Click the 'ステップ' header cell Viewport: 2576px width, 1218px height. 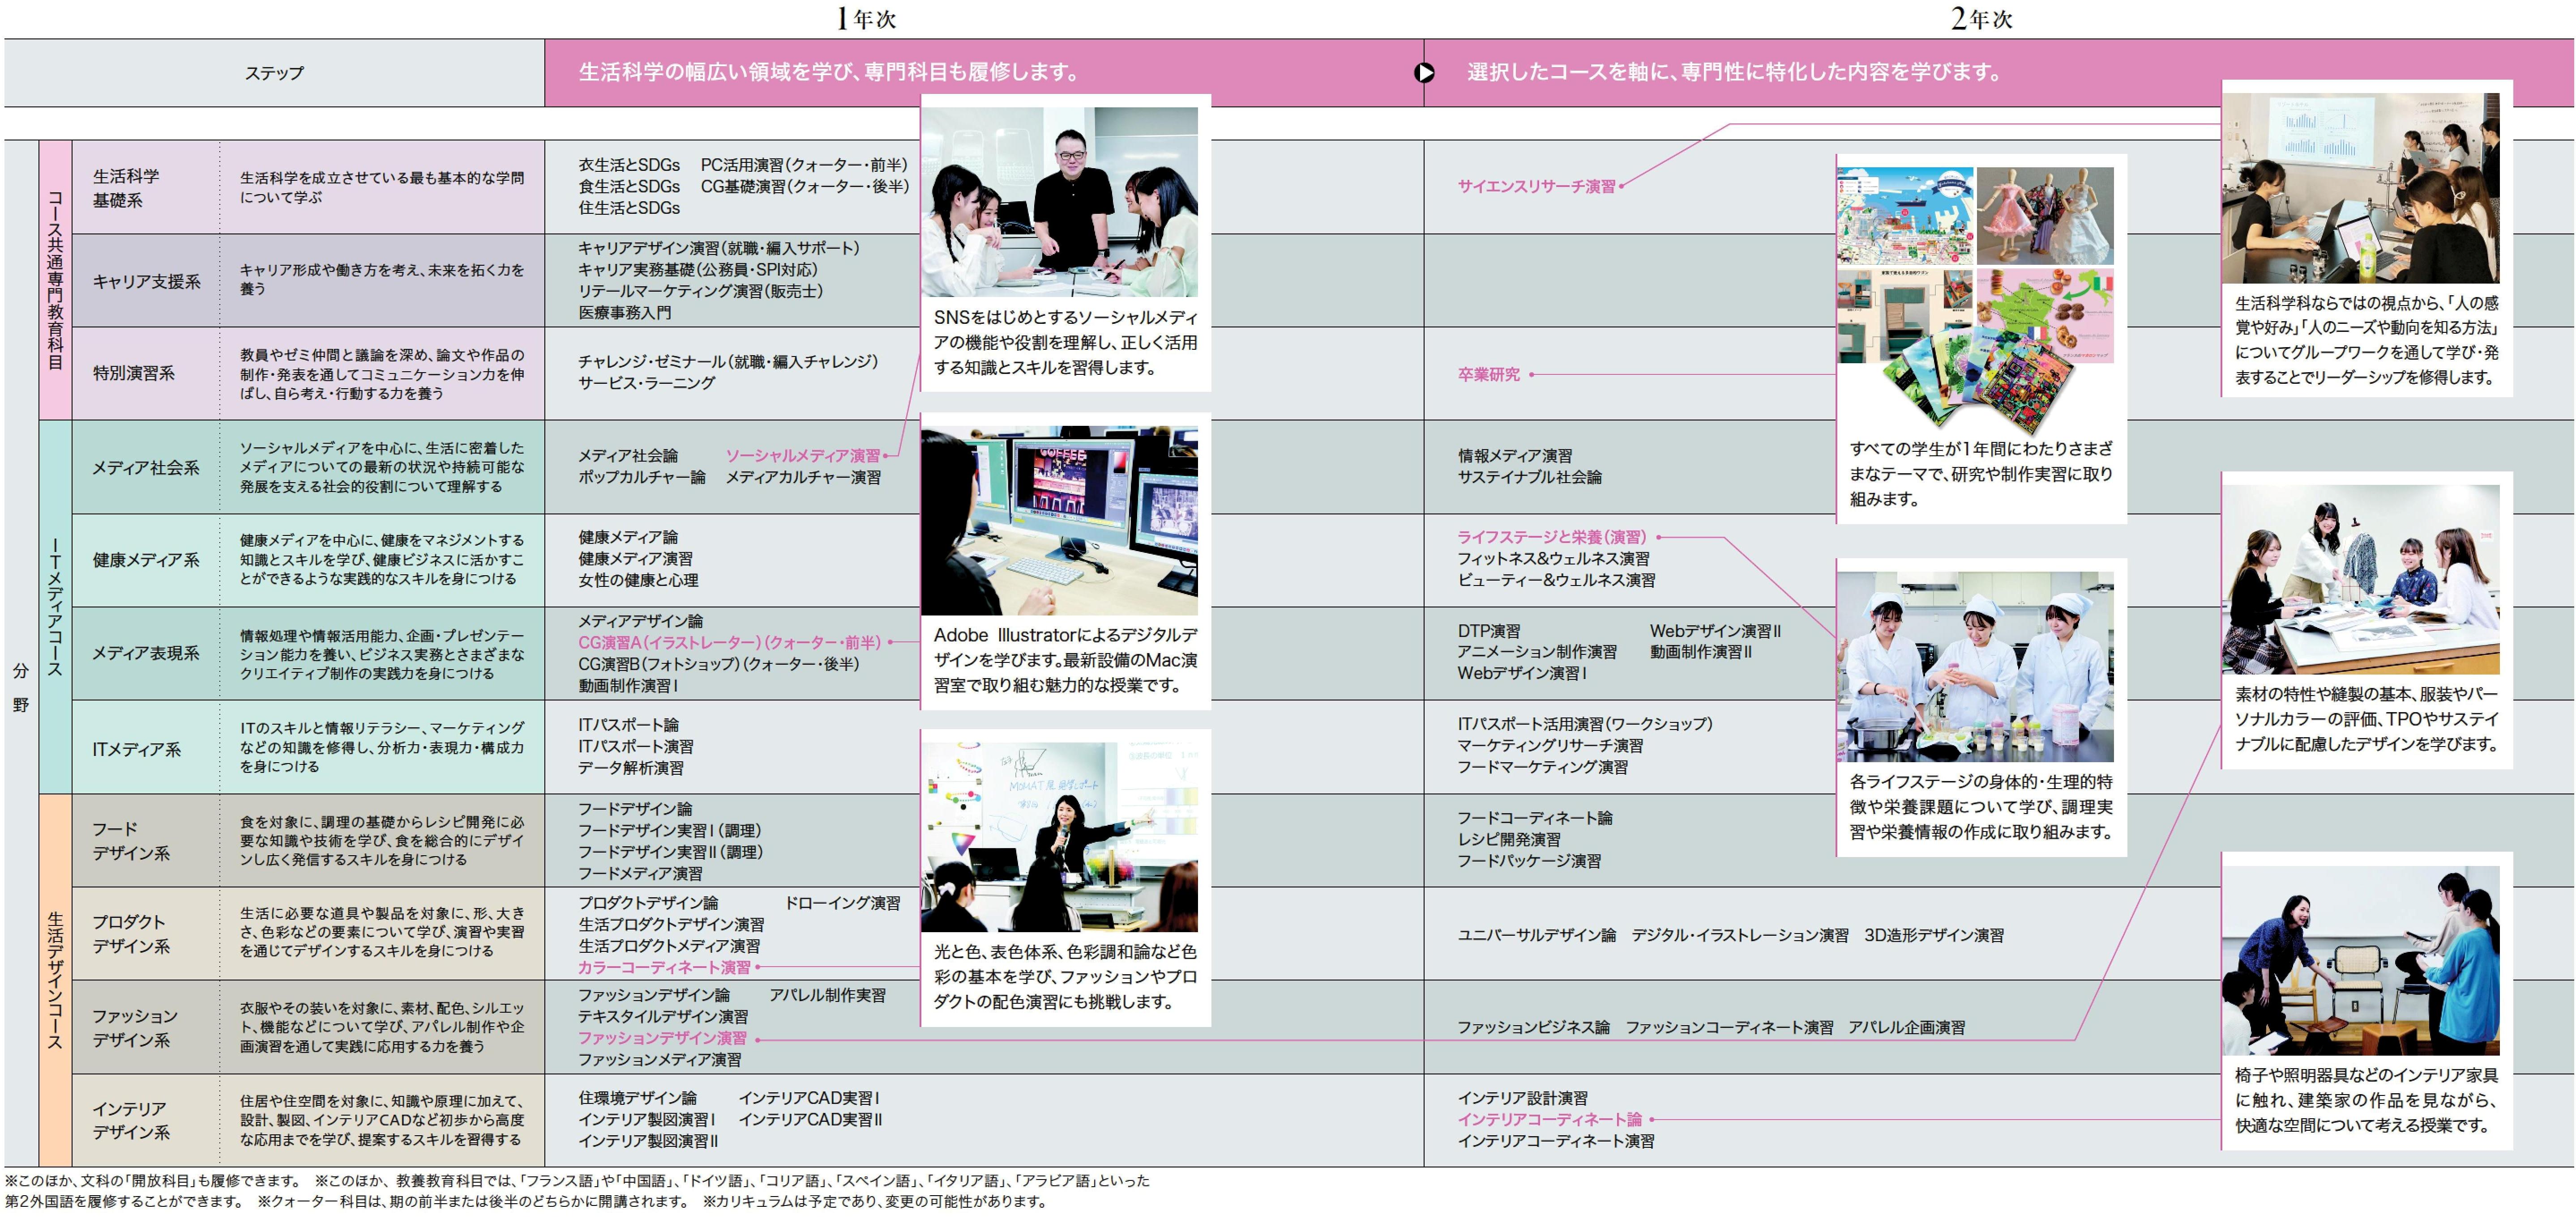click(274, 73)
